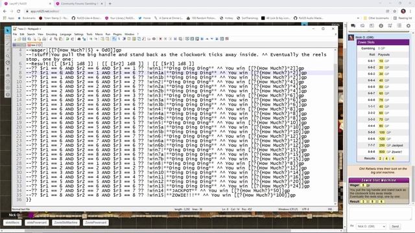Open Notepad++ Window menu
Image resolution: width=415 pixels, height=233 pixels.
point(130,34)
